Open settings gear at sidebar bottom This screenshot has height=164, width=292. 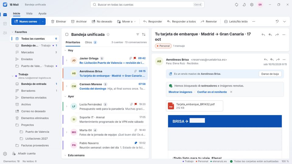point(5,154)
